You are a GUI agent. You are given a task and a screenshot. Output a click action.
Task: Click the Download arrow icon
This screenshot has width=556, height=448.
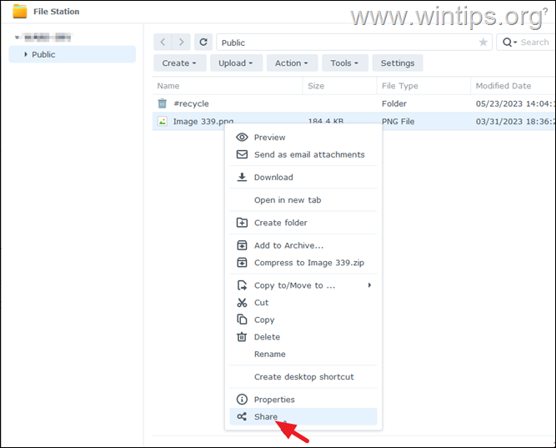242,177
